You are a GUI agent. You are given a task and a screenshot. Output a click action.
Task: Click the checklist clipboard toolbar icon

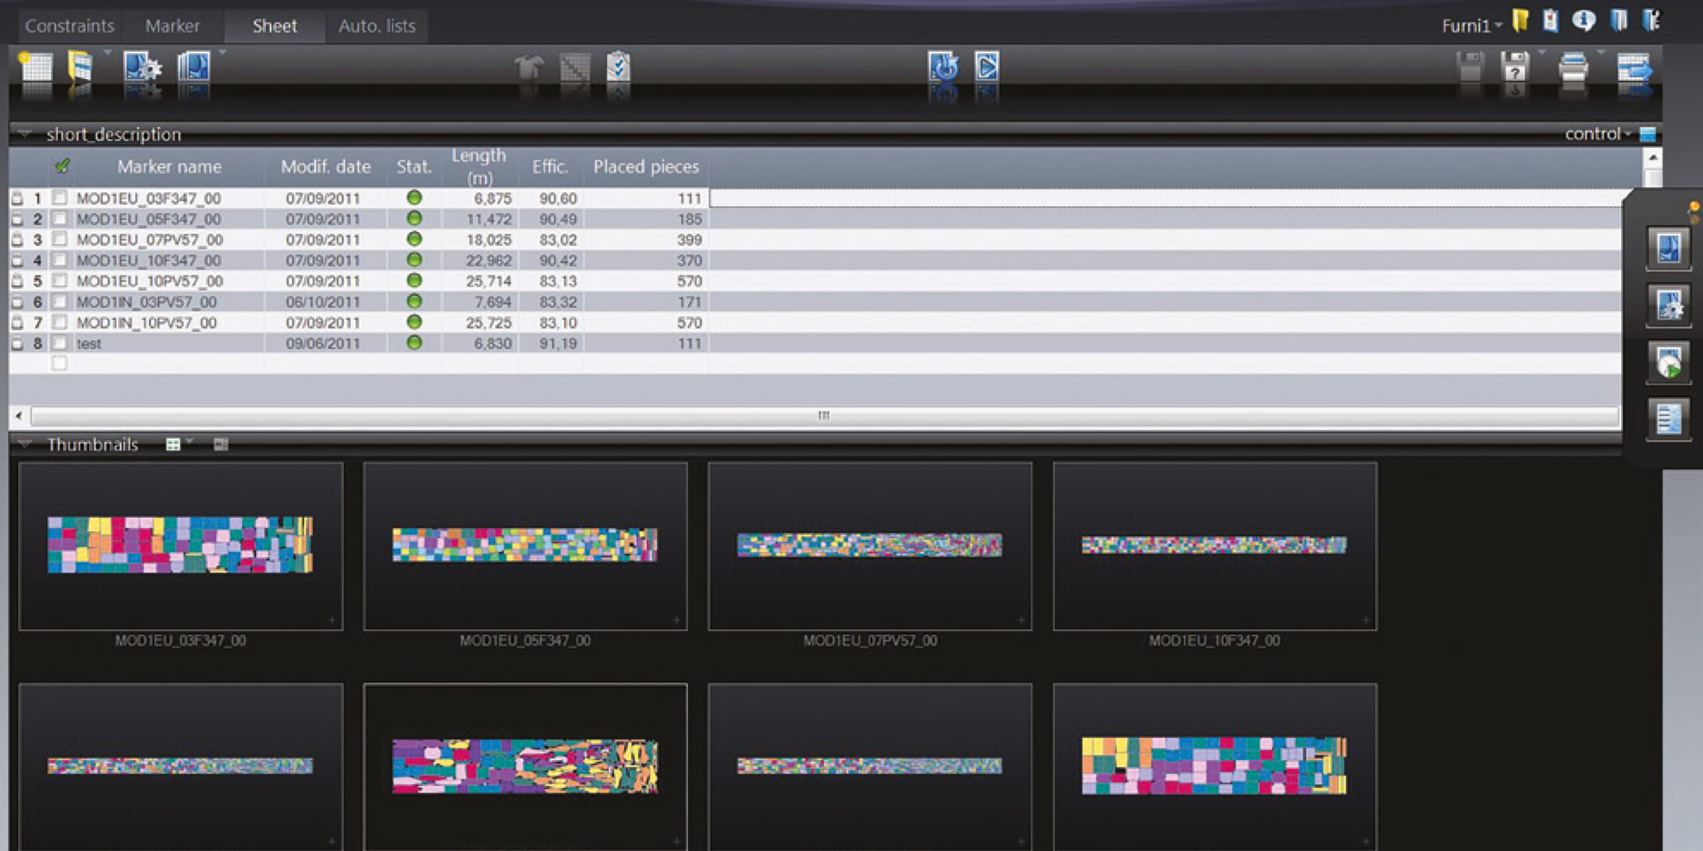tap(618, 67)
